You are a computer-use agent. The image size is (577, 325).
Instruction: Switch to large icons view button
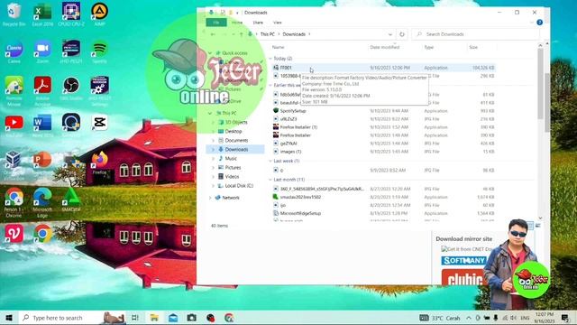pyautogui.click(x=537, y=226)
